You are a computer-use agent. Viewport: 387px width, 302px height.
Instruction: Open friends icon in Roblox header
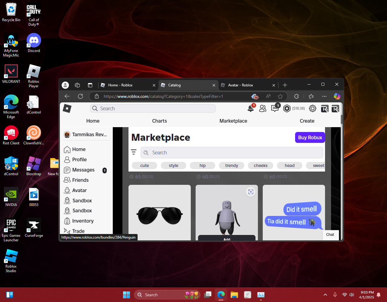pos(263,108)
